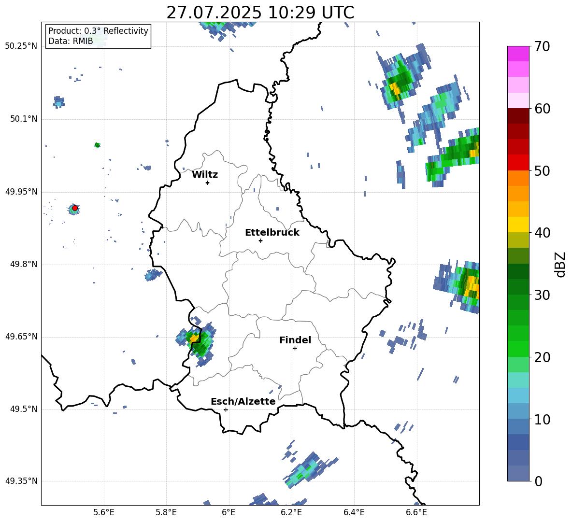The width and height of the screenshot is (572, 522).
Task: Click the 49.95°N latitude label
Action: (x=21, y=192)
